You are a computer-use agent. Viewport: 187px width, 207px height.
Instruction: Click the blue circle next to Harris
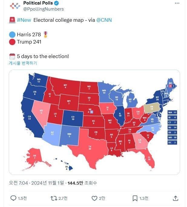click(12, 34)
